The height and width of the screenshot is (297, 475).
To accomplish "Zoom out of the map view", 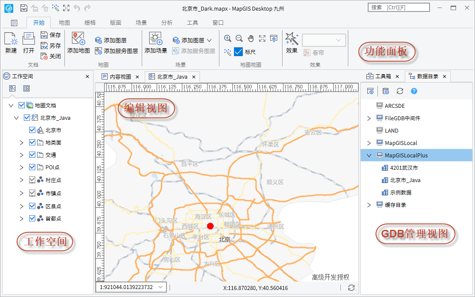I will tap(239, 38).
